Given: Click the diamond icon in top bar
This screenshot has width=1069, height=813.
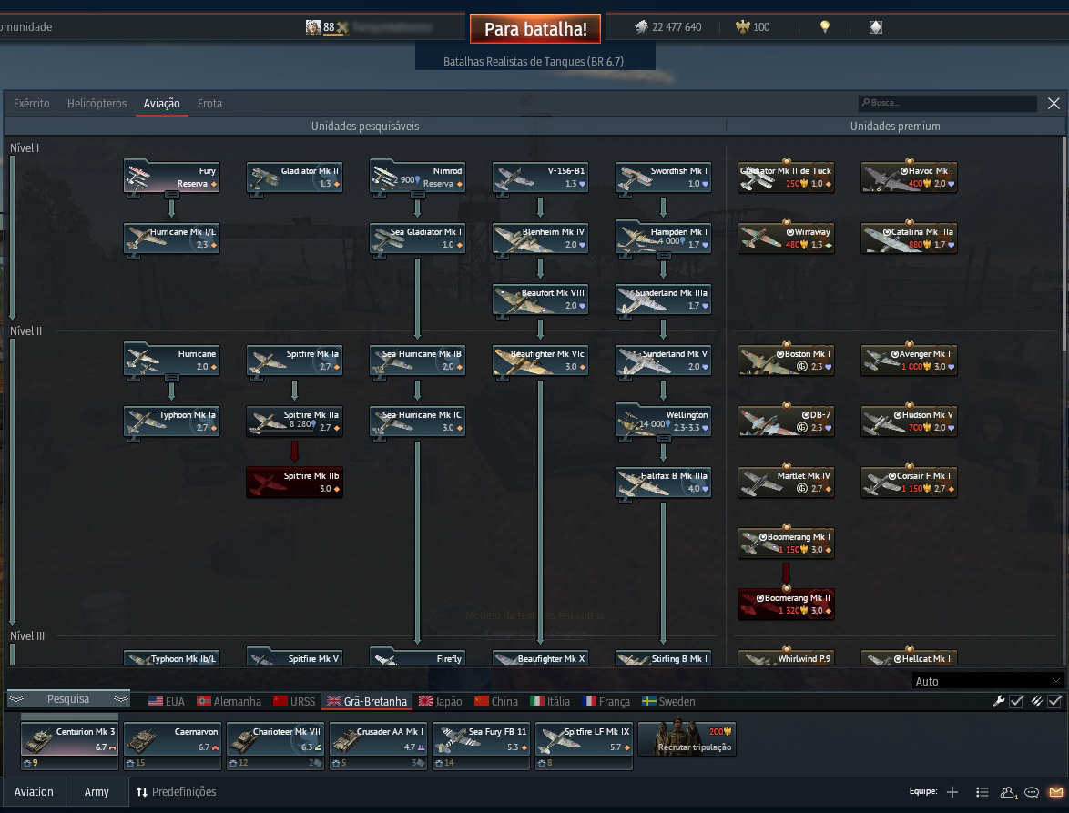Looking at the screenshot, I should coord(876,27).
